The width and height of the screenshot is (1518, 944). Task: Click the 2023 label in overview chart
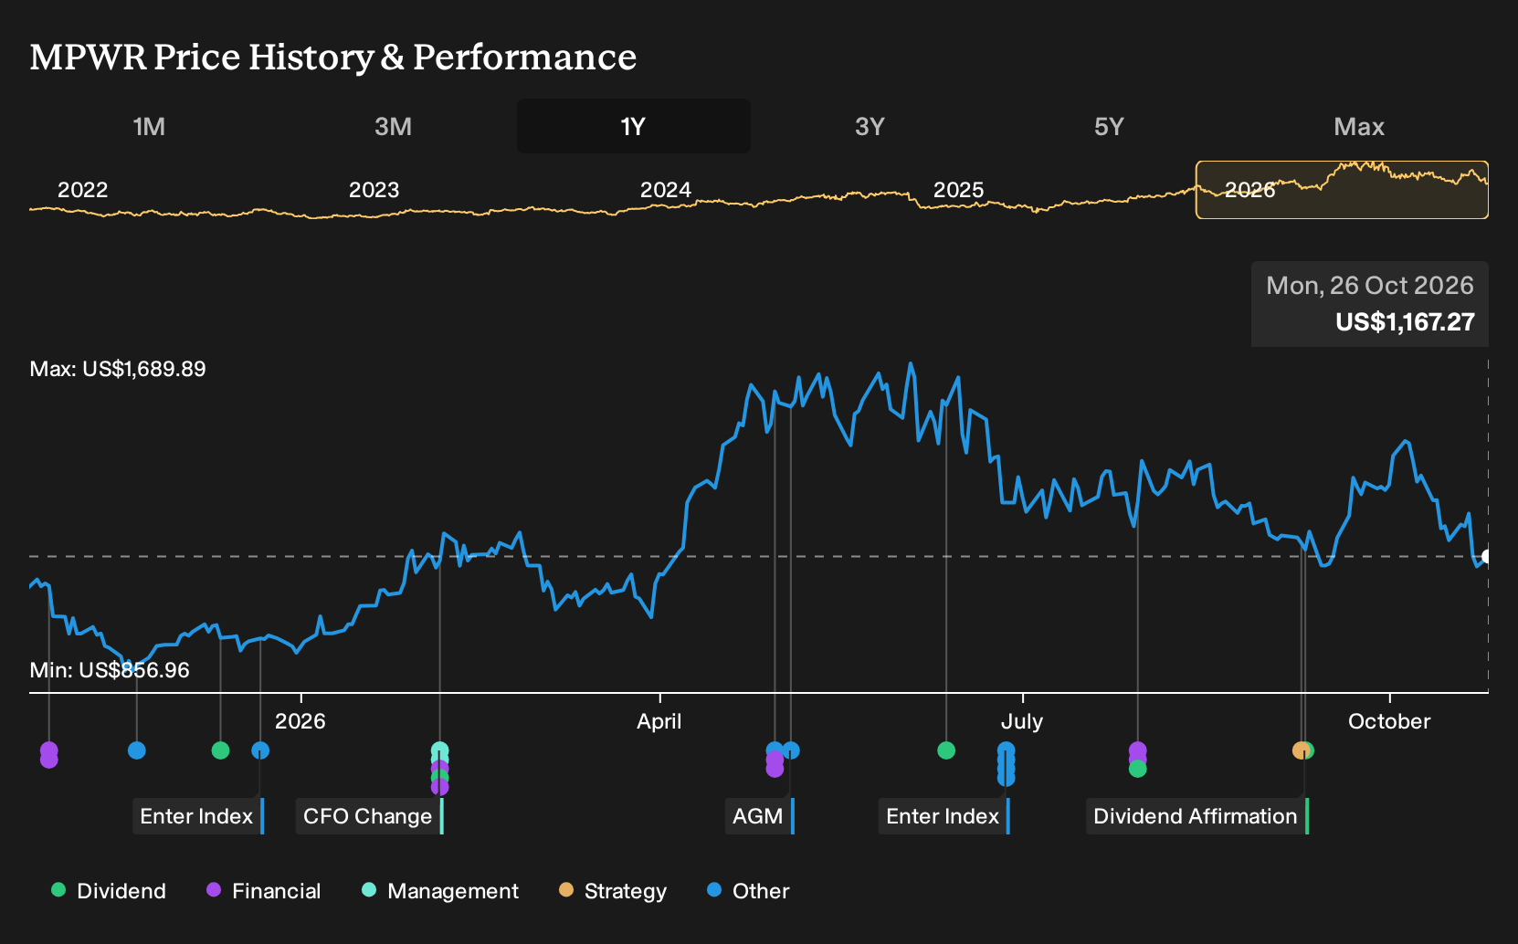(x=374, y=190)
